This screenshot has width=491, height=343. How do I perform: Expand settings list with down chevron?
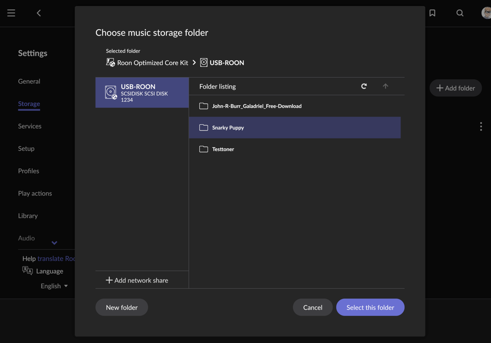click(54, 243)
